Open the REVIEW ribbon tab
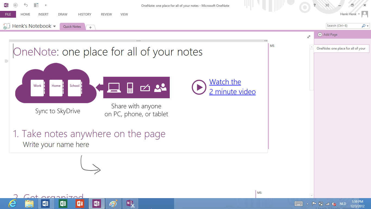The height and width of the screenshot is (209, 371). pyautogui.click(x=106, y=14)
